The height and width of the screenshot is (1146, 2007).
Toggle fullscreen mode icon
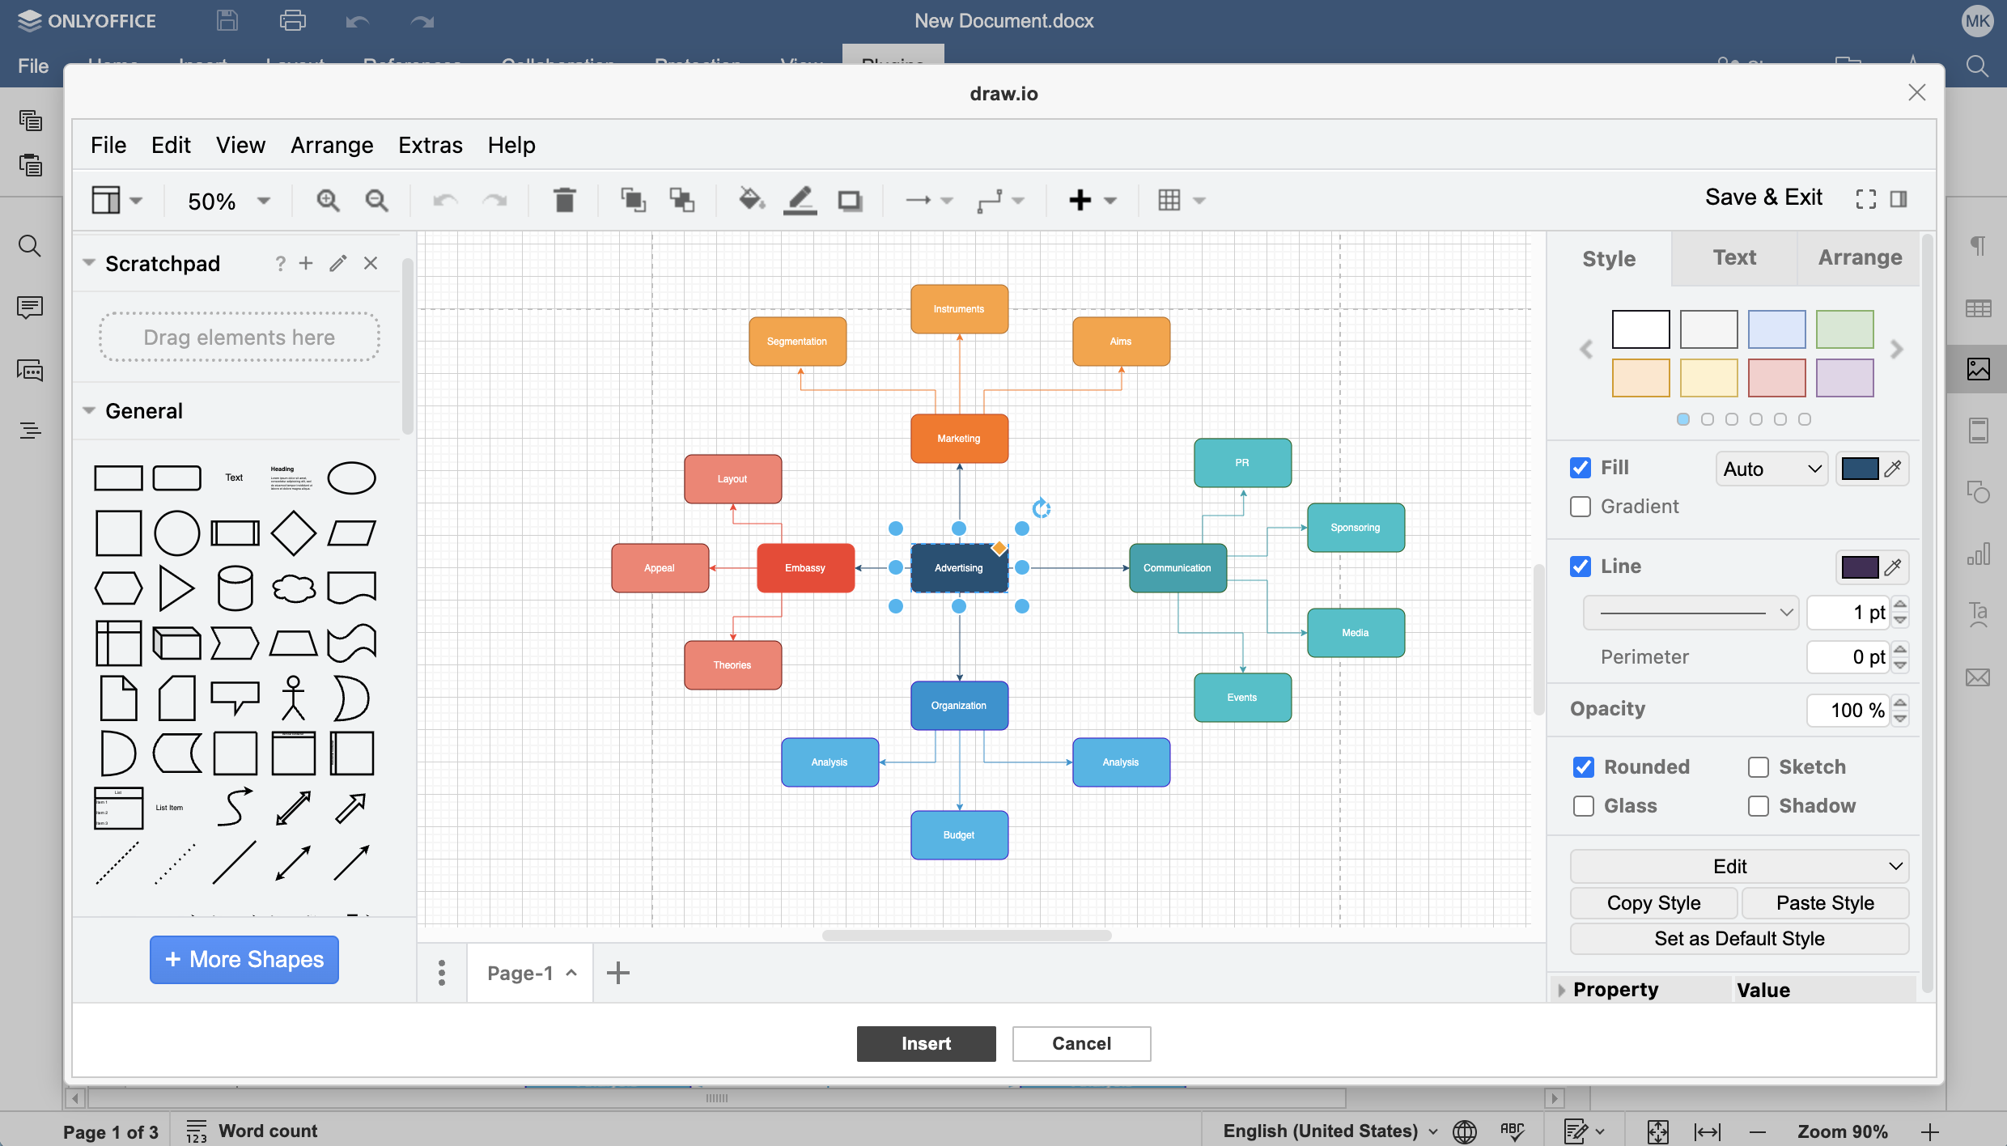coord(1865,199)
